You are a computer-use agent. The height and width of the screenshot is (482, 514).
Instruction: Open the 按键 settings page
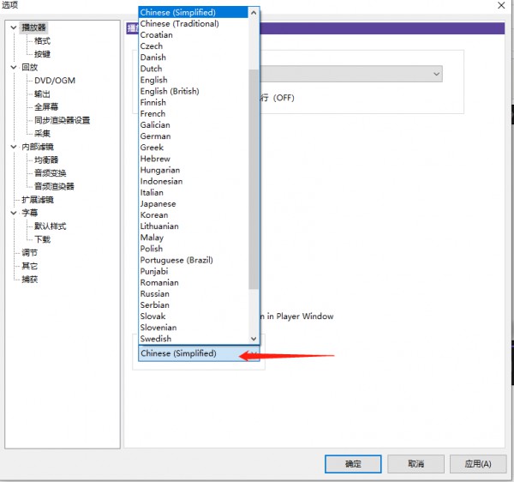tap(42, 54)
